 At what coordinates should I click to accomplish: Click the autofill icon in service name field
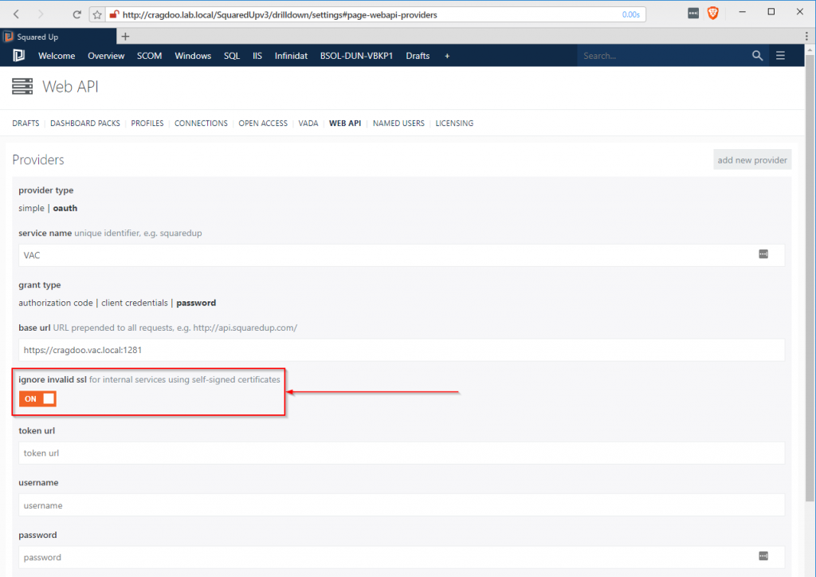coord(763,254)
